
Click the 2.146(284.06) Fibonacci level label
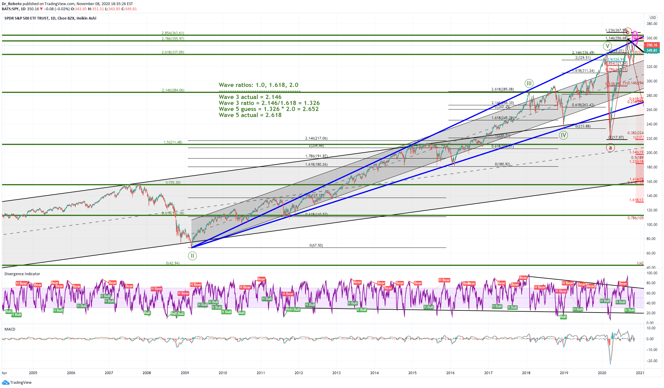(173, 90)
